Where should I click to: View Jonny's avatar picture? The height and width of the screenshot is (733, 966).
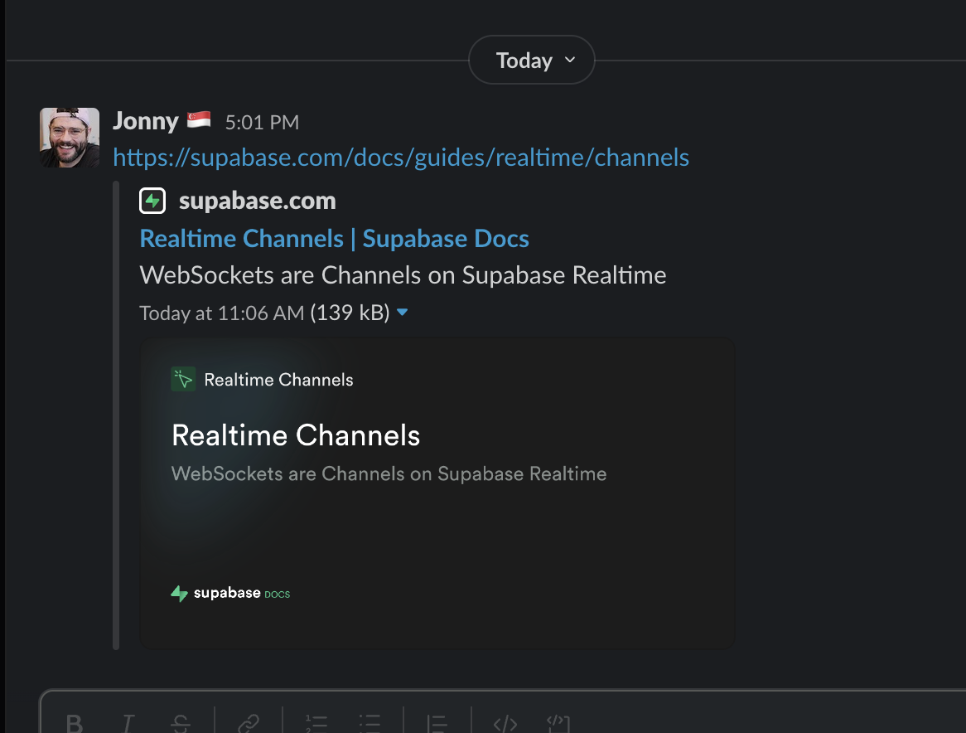(x=69, y=137)
